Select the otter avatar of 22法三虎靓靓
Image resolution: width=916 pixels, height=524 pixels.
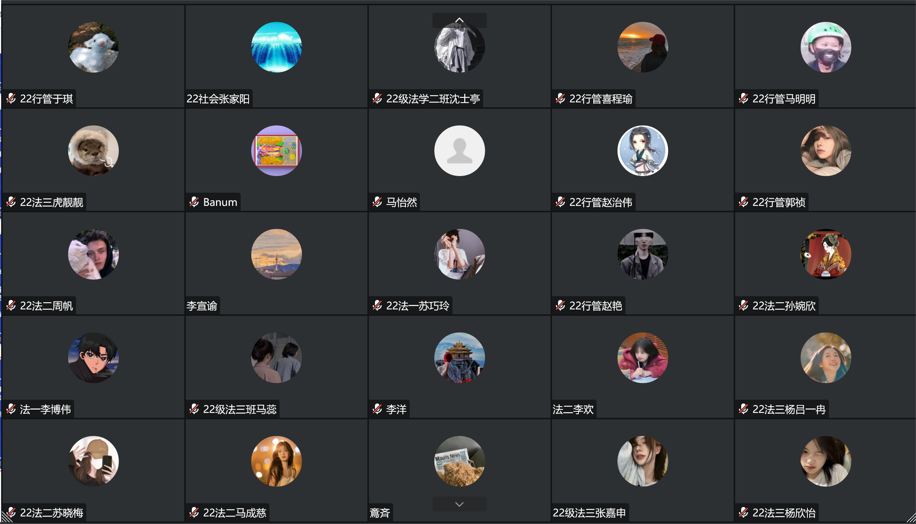pyautogui.click(x=93, y=151)
